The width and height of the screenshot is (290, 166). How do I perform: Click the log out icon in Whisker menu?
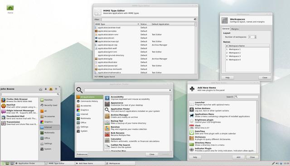(56, 89)
